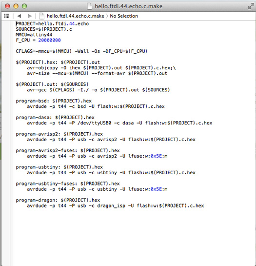256x266 pixels.
Task: Click the document icon in the title bar
Action: [x=90, y=6]
